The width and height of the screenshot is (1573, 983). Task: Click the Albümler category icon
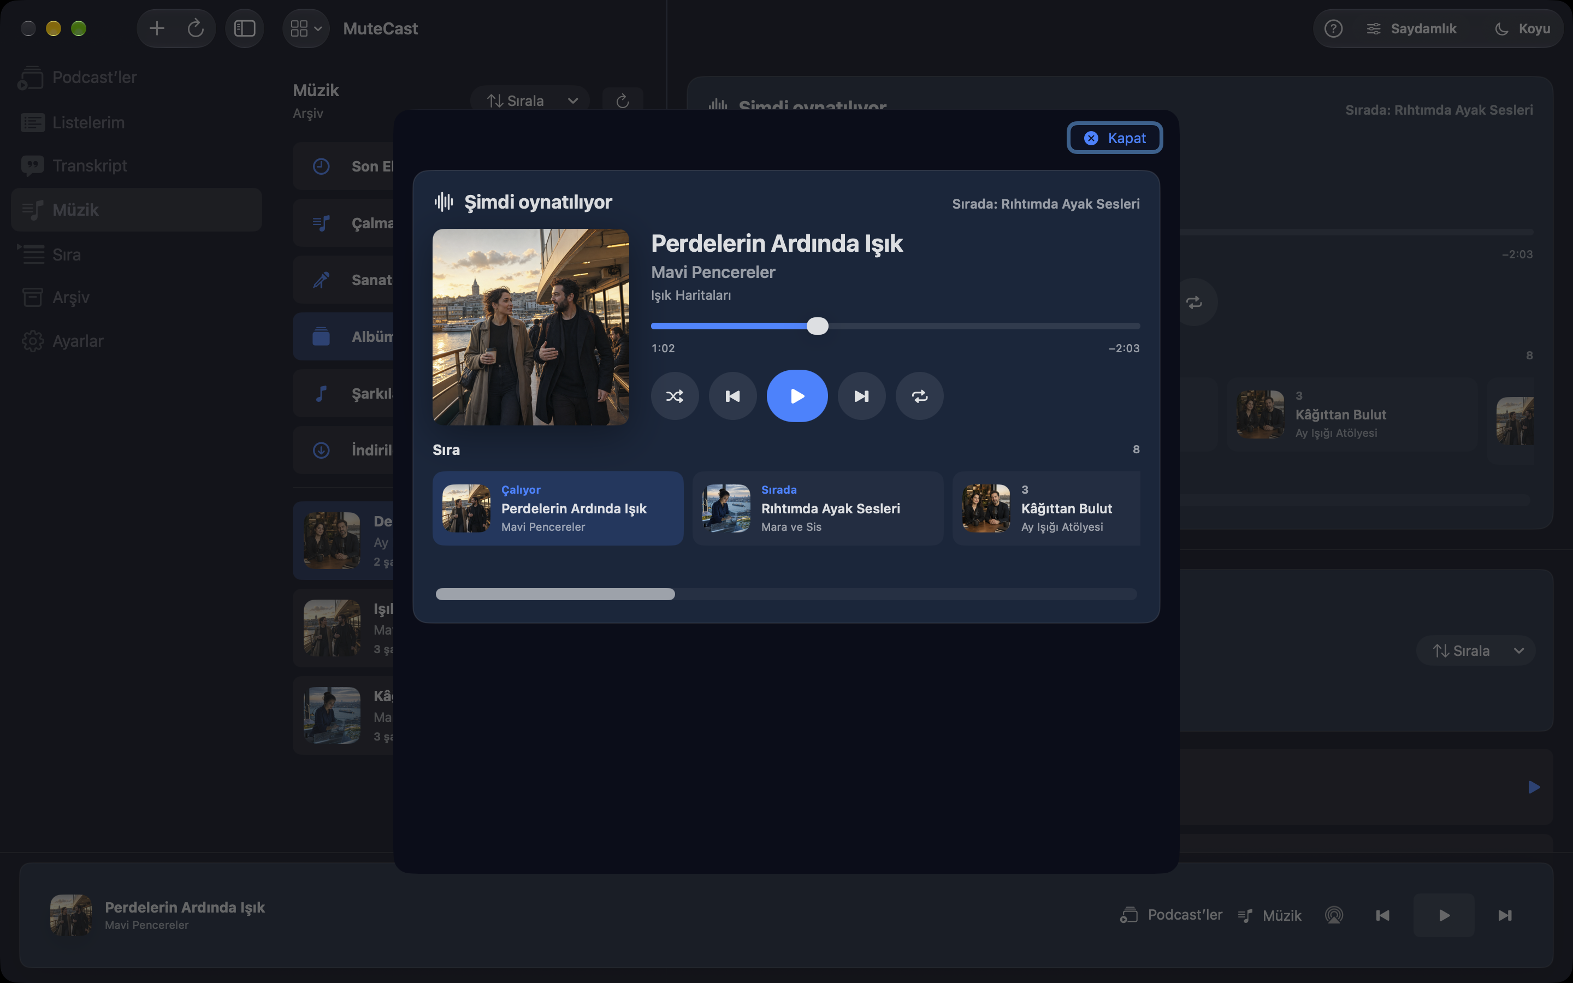point(321,337)
